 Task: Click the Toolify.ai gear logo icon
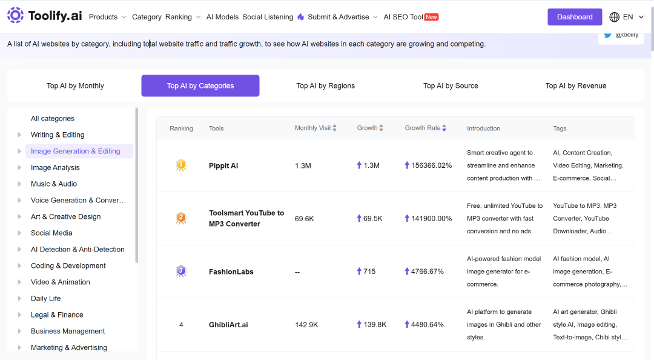(x=15, y=15)
